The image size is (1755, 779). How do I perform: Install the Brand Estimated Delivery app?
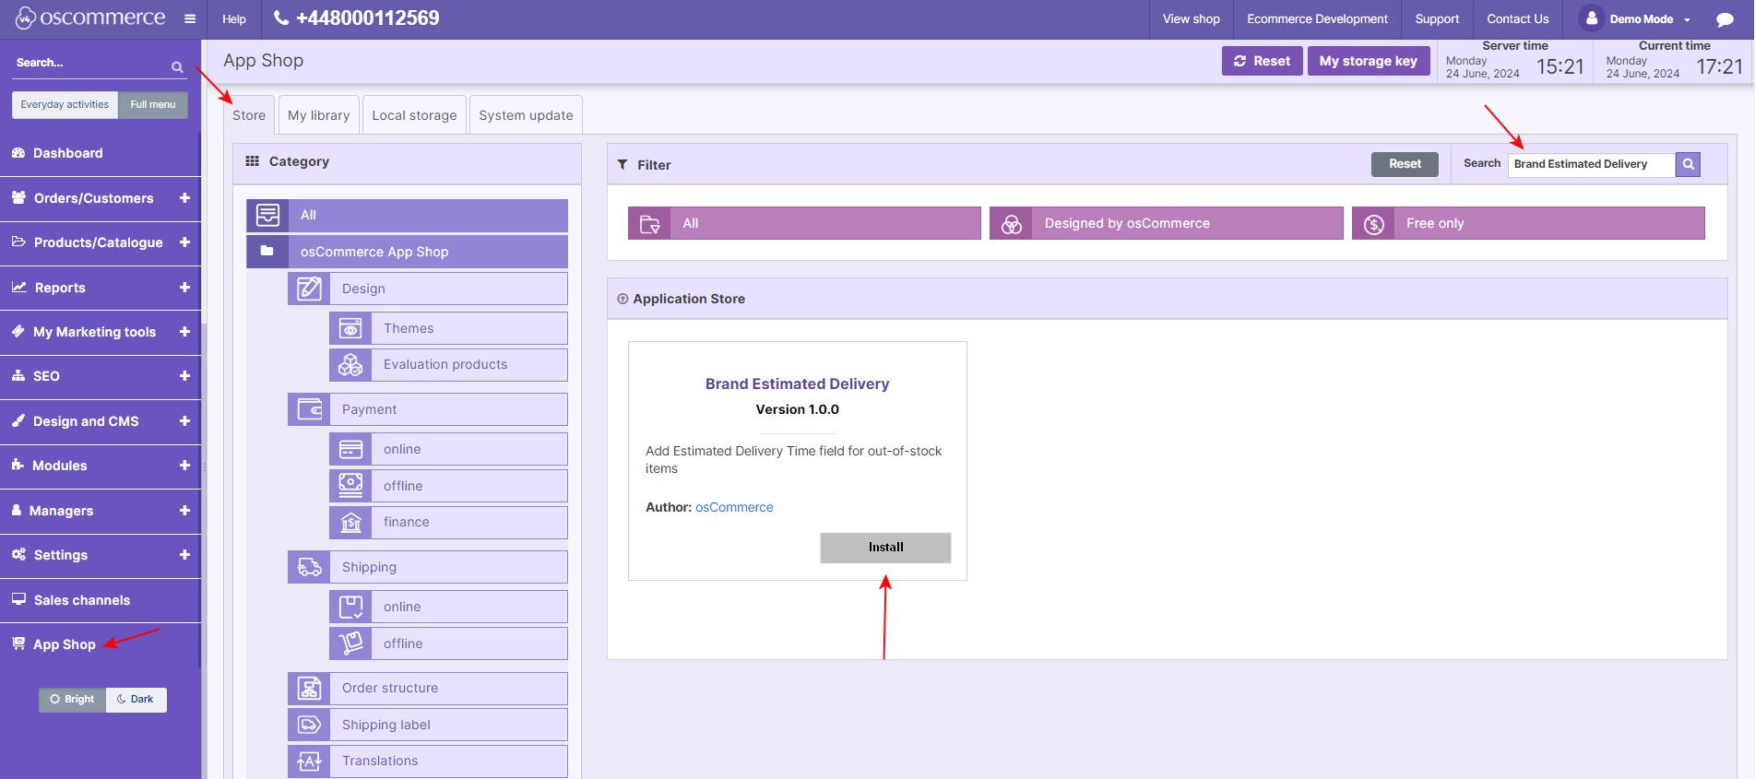885,548
